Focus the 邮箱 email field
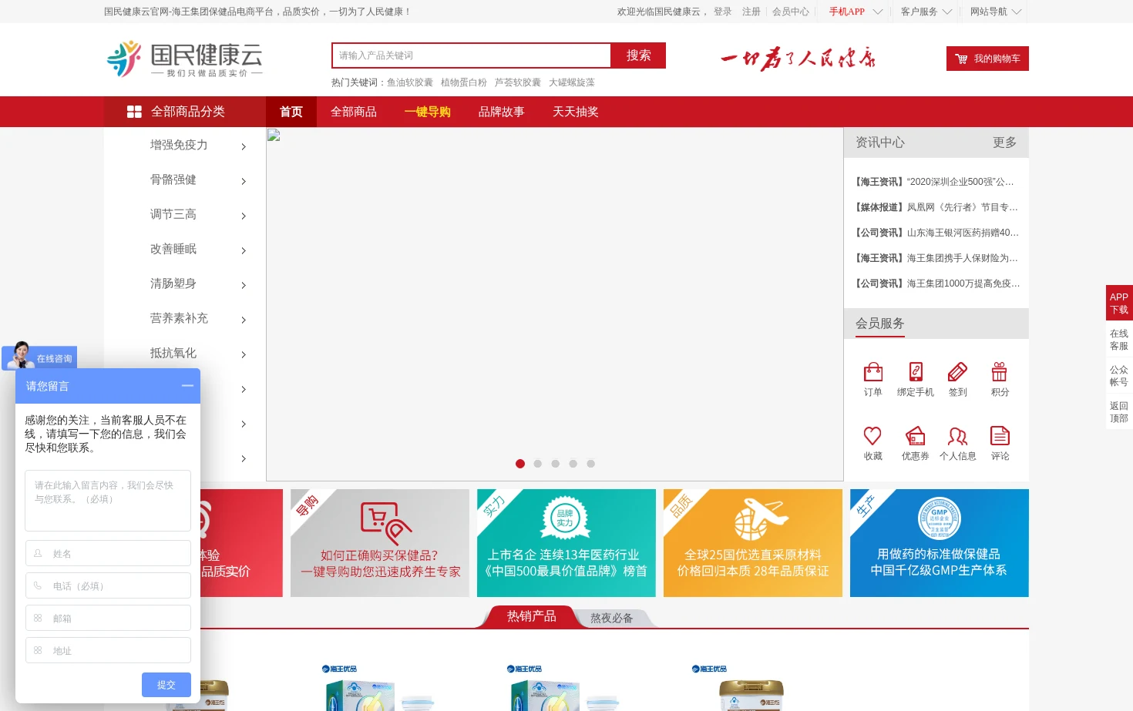The height and width of the screenshot is (711, 1133). tap(108, 618)
